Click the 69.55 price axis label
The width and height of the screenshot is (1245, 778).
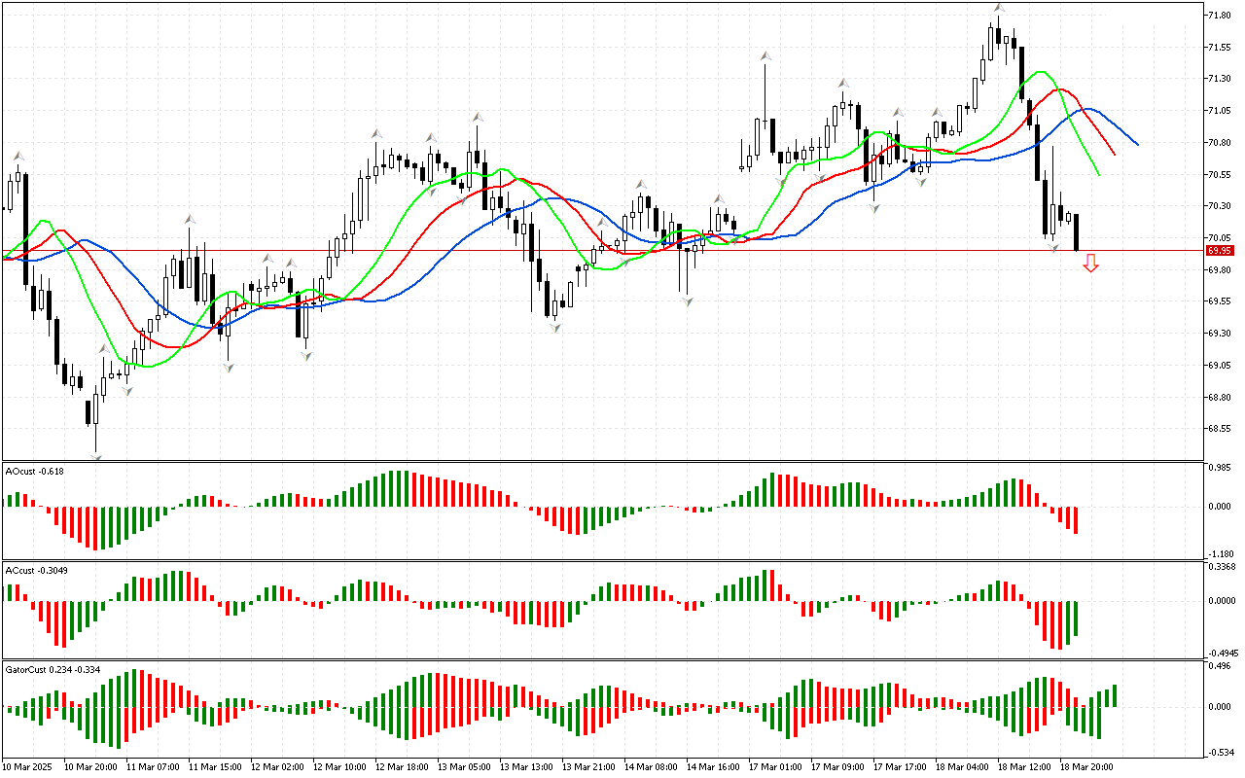coord(1219,301)
